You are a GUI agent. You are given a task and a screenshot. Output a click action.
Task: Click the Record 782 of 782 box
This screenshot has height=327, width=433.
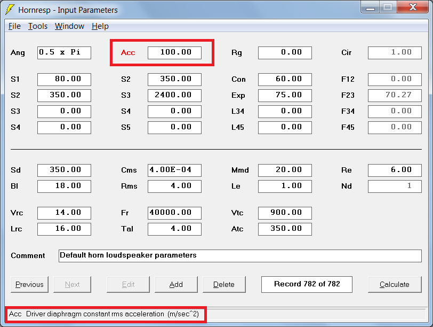(307, 284)
